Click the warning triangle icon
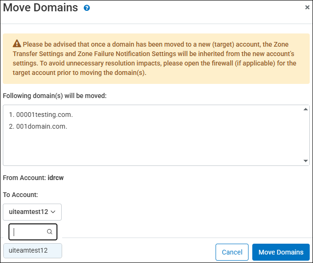313x263 pixels. coord(17,43)
